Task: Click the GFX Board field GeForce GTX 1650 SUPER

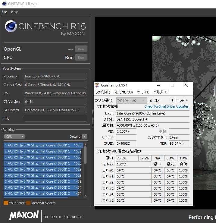Action: [55, 110]
